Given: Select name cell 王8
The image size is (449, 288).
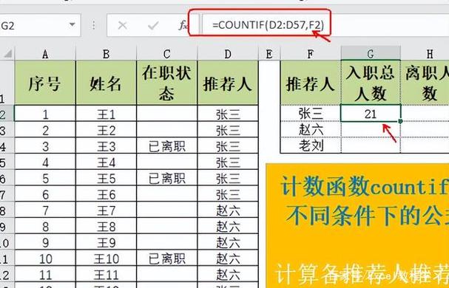Looking at the screenshot, I should (106, 226).
